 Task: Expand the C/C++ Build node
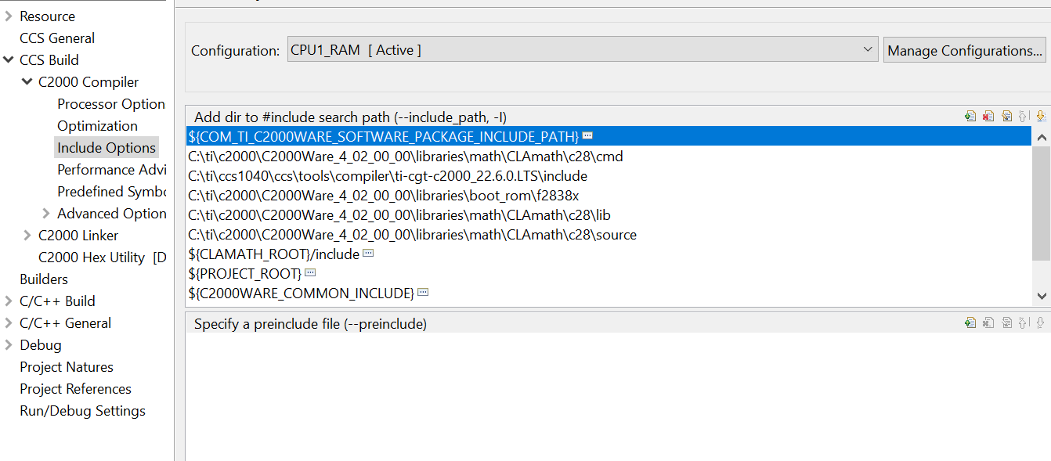point(8,301)
